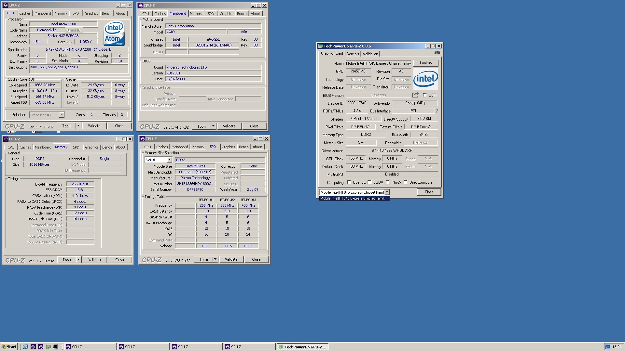Switch to Sensors tab in GPU-Z

tap(353, 54)
